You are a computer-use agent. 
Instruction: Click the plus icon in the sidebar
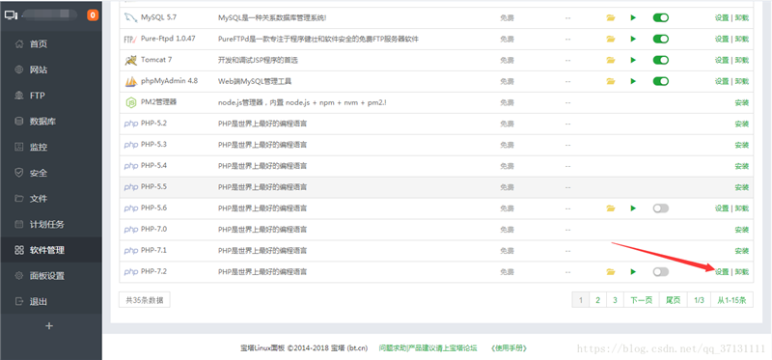pos(49,326)
